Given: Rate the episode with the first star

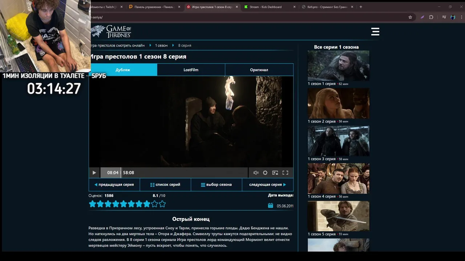Looking at the screenshot, I should [x=92, y=204].
